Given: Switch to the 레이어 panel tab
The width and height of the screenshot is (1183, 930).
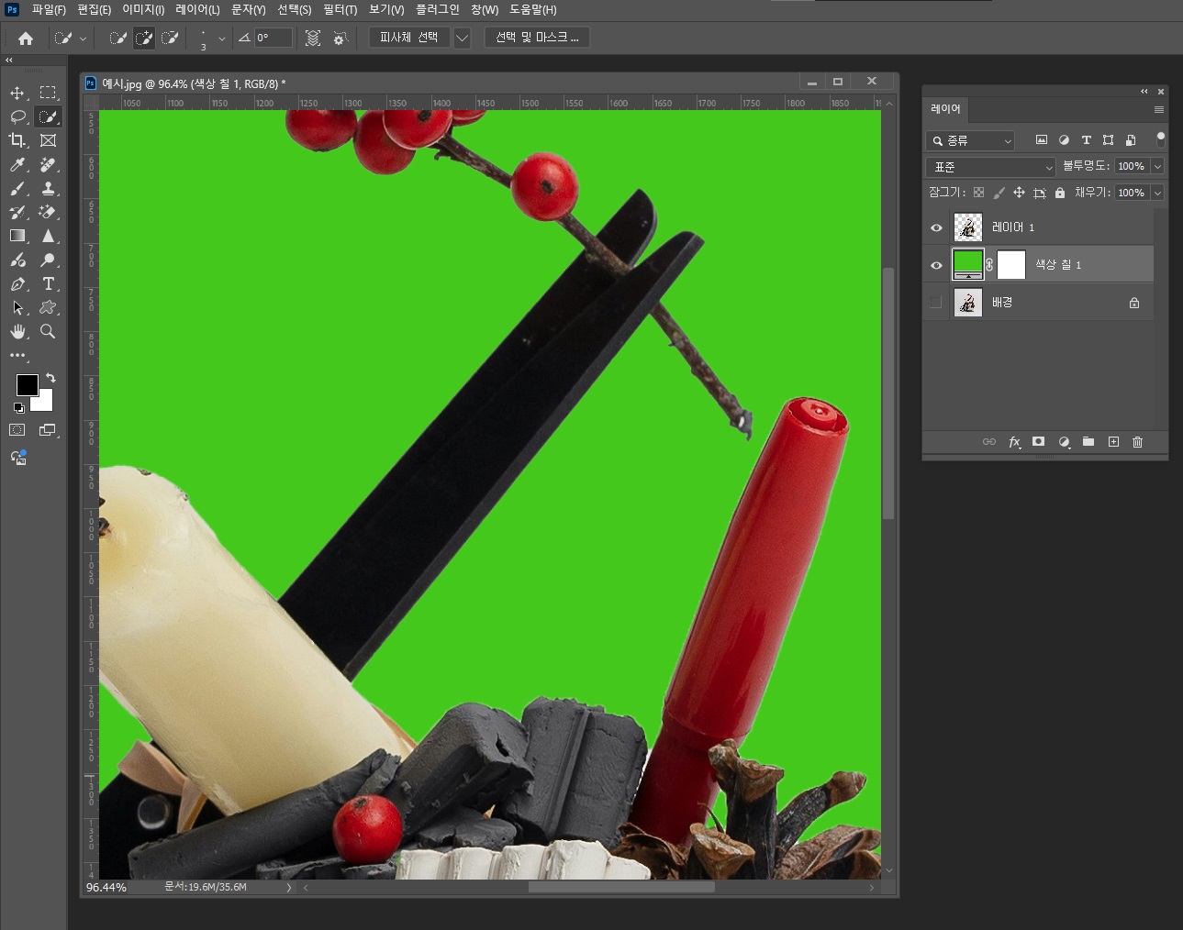Looking at the screenshot, I should [x=945, y=109].
